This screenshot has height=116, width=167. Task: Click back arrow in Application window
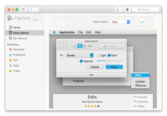coord(60,46)
